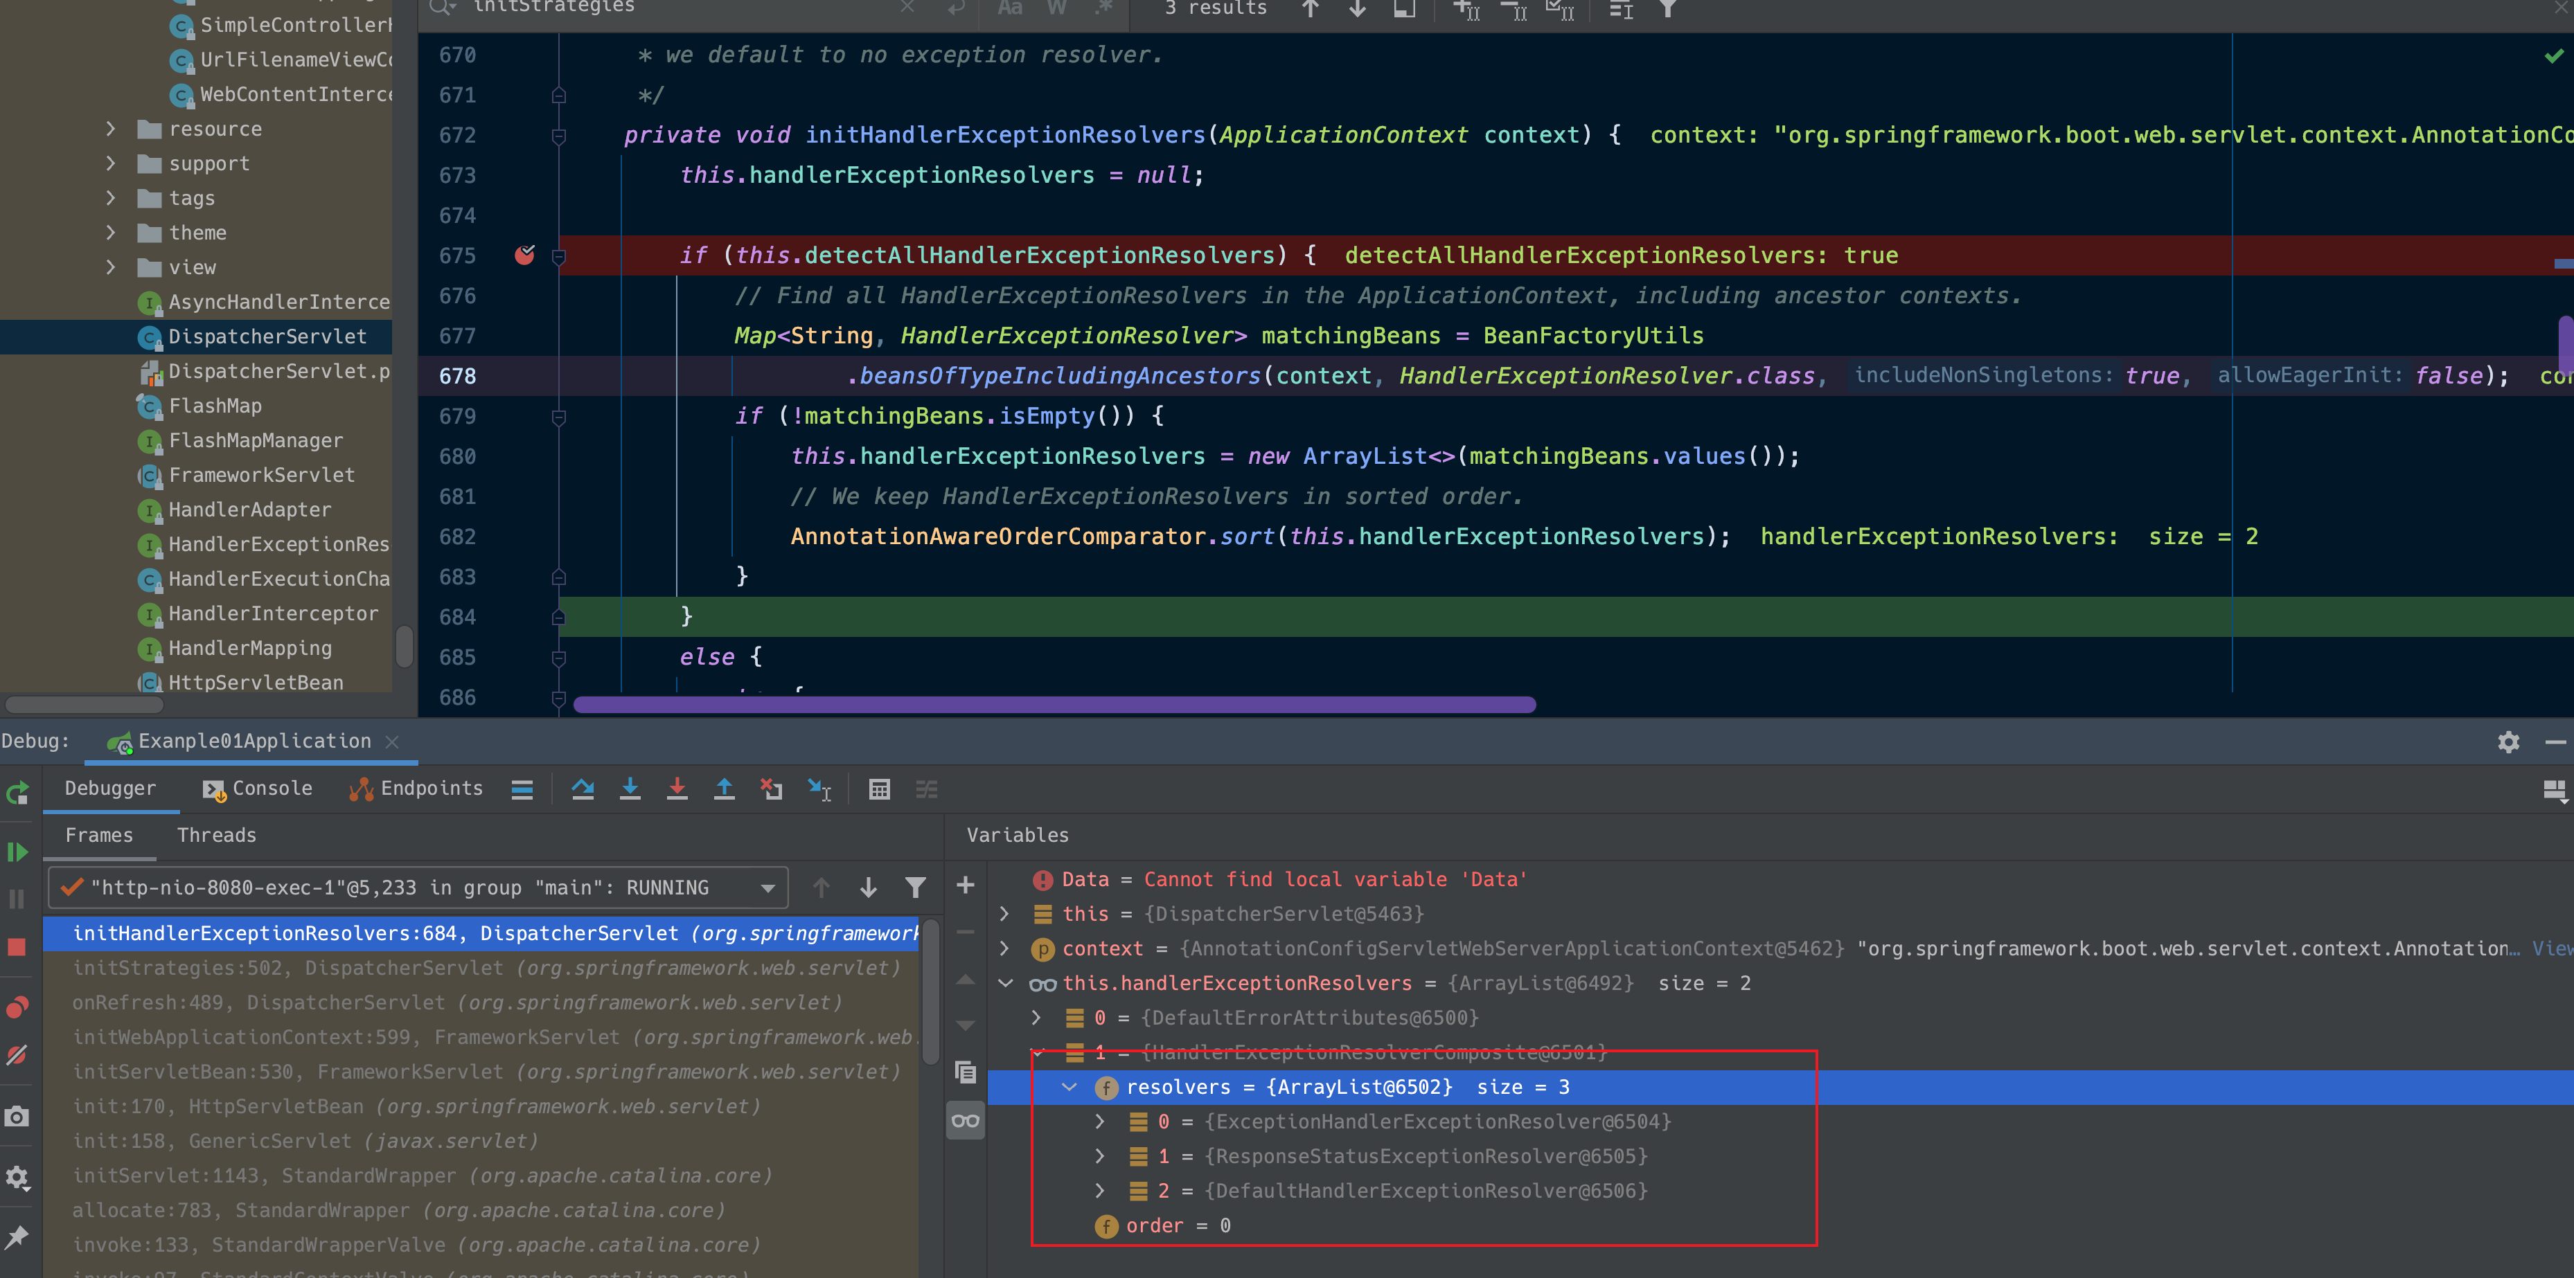Click the Step Out icon
The image size is (2574, 1278).
723,790
